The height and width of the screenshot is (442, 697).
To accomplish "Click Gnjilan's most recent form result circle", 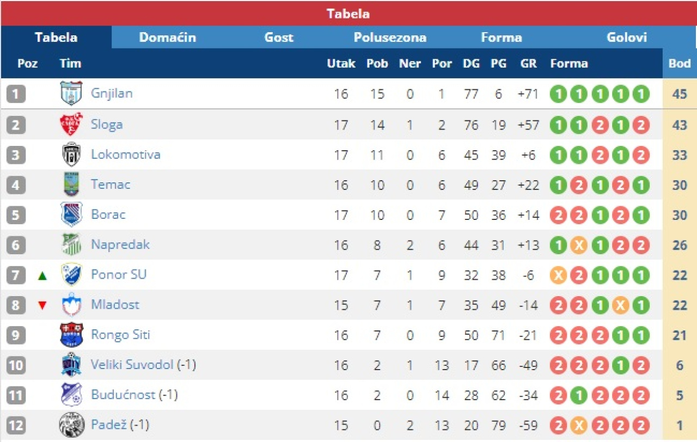I will 641,94.
